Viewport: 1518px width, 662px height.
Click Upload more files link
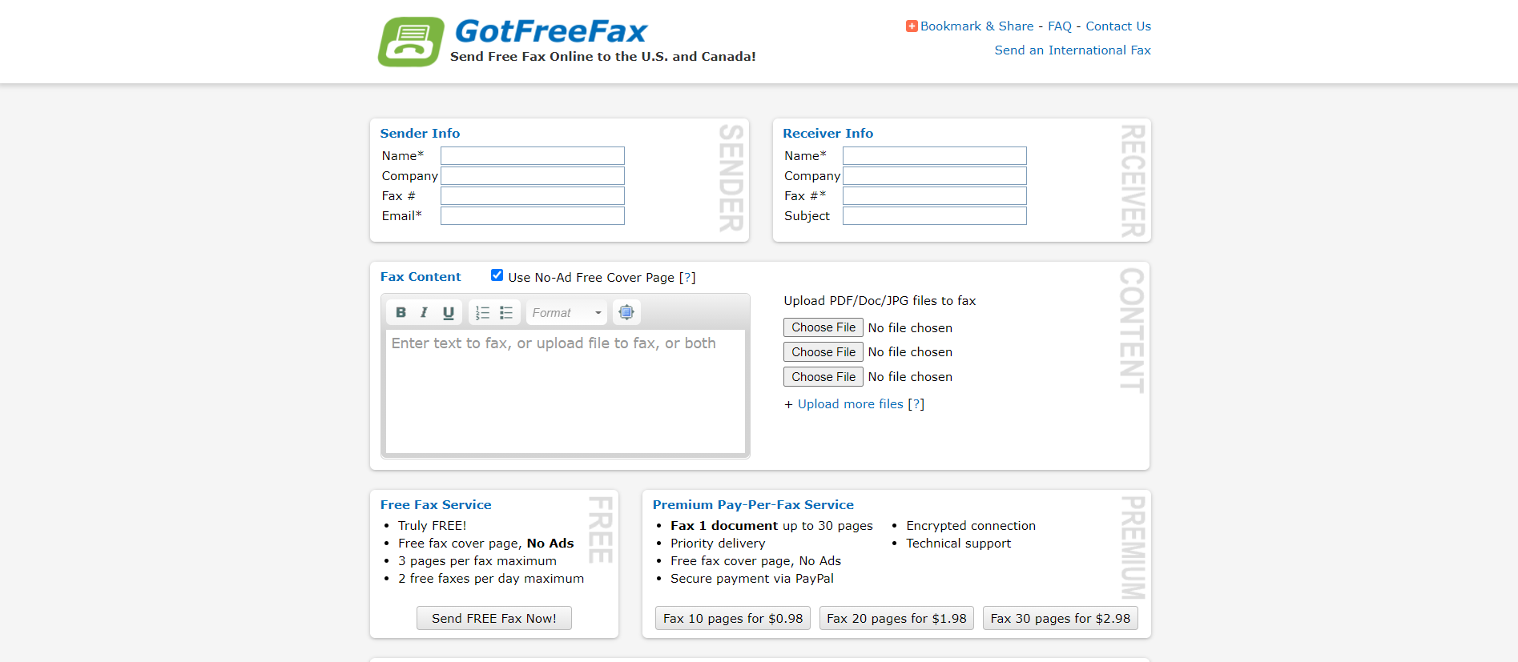851,404
